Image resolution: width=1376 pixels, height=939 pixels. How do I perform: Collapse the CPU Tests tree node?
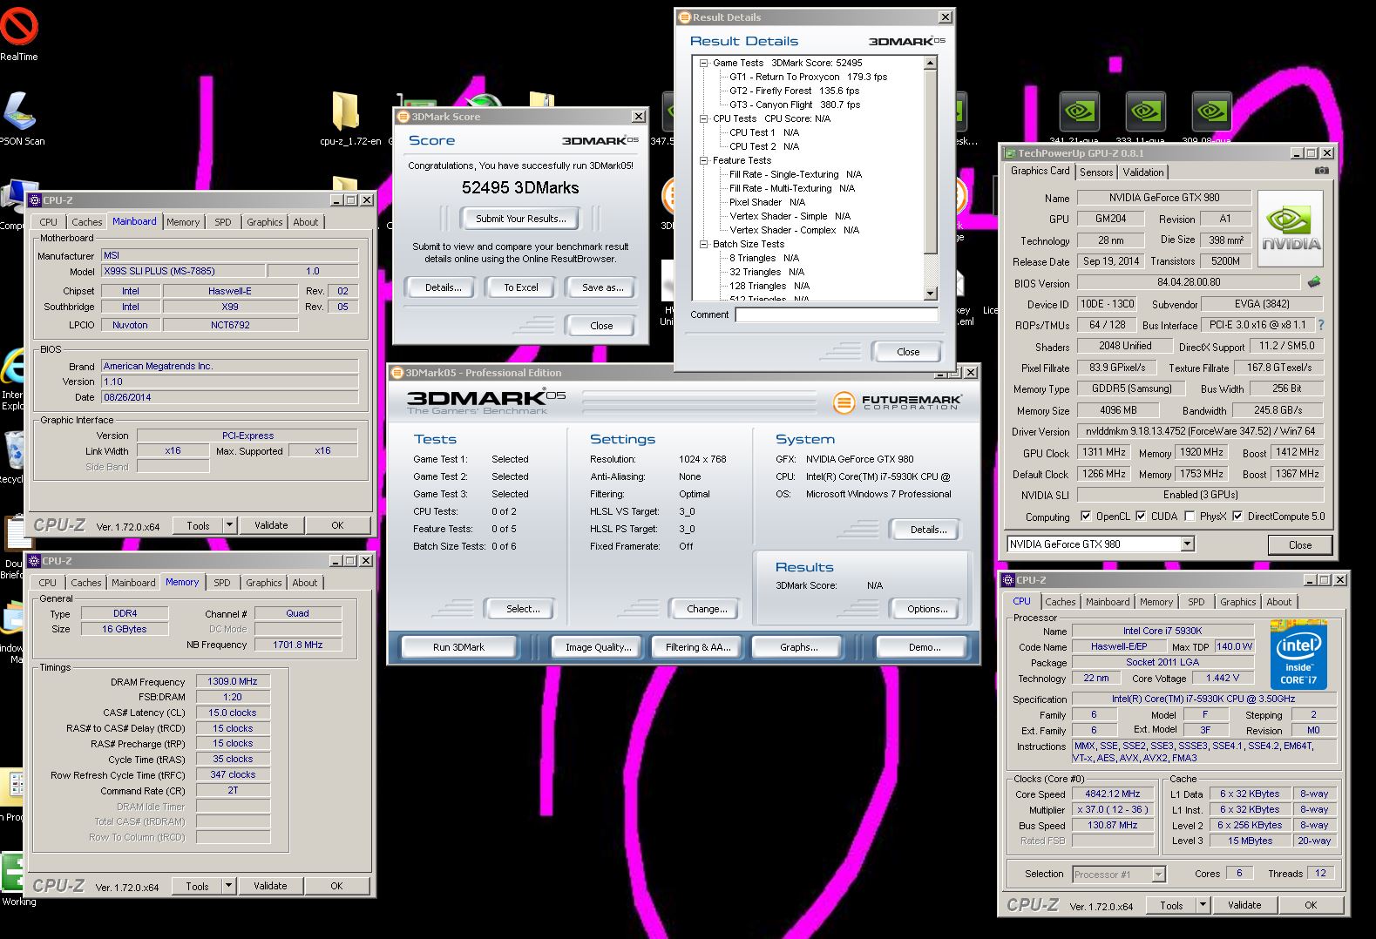coord(703,118)
